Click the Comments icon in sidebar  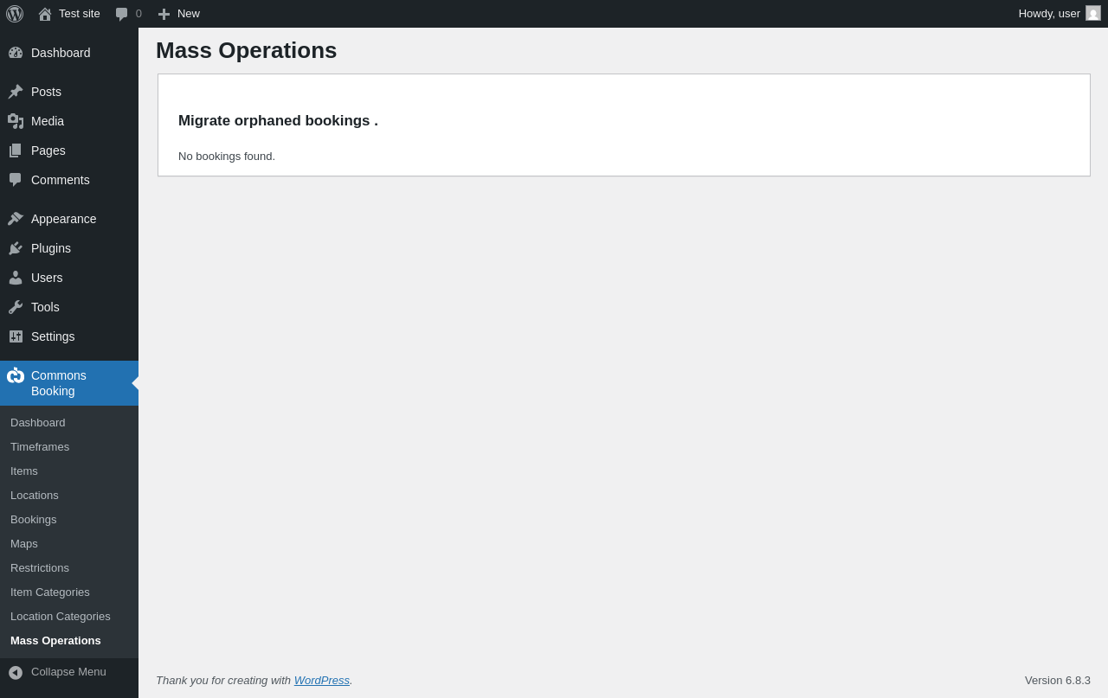click(16, 180)
